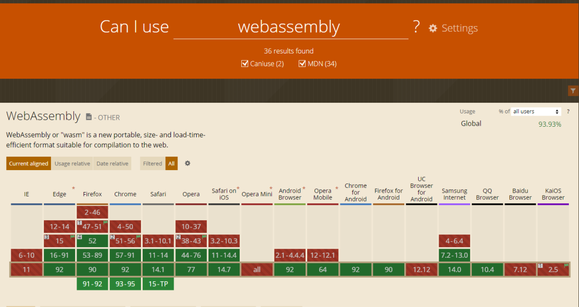Open table options gear beside All
579x307 pixels.
tap(188, 163)
